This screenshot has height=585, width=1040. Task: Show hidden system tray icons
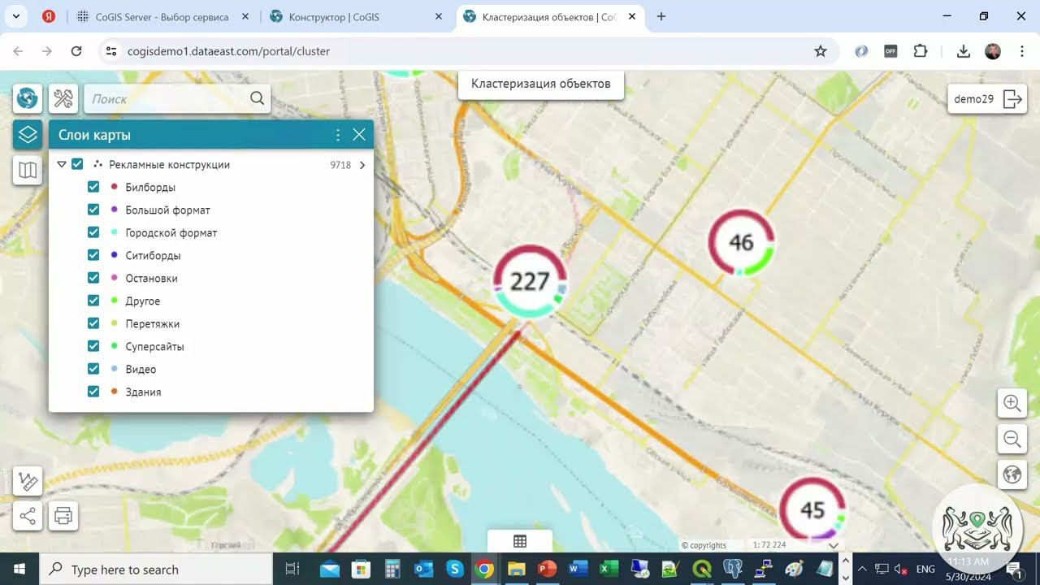click(x=862, y=569)
